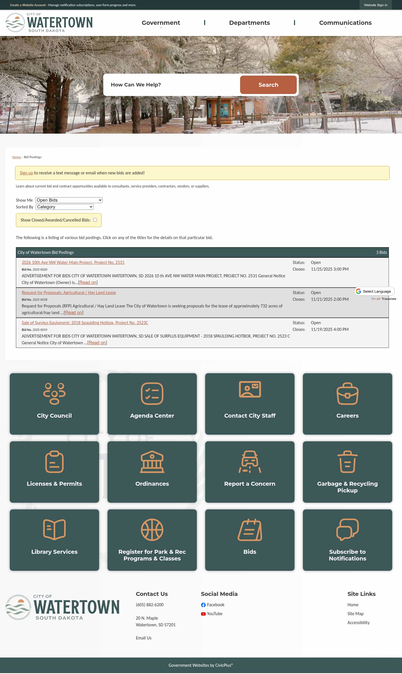Click Read on for Water Main Project bid
Screen dimensions: 402x674
(x=88, y=283)
